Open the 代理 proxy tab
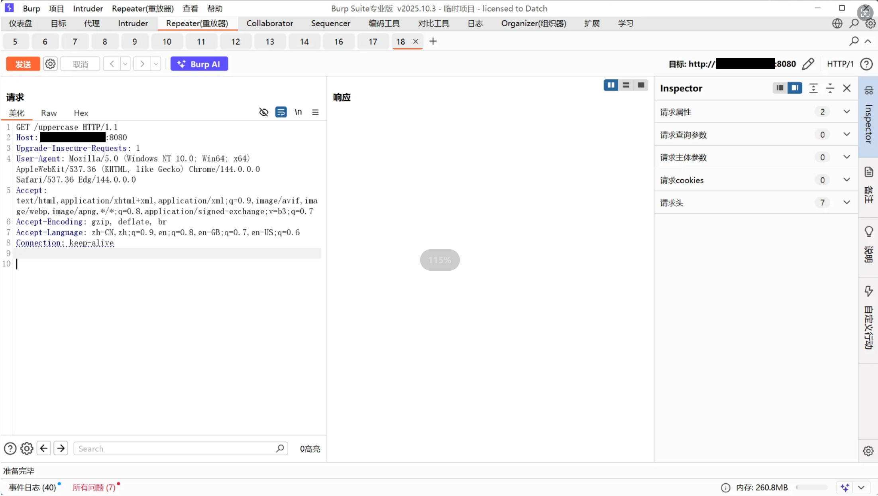This screenshot has width=878, height=496. [92, 23]
